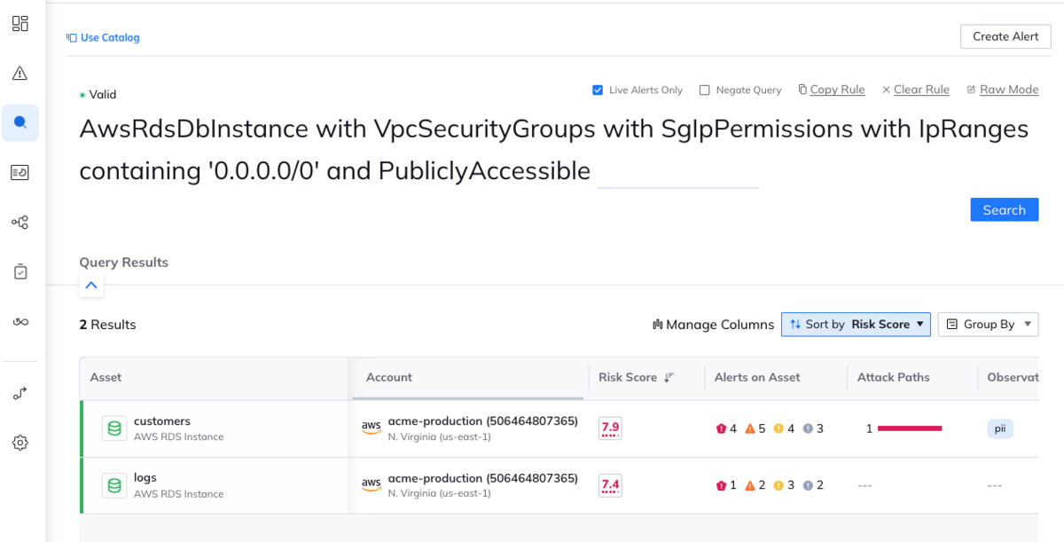Image resolution: width=1064 pixels, height=542 pixels.
Task: Click the customers RDS database icon
Action: click(x=114, y=429)
